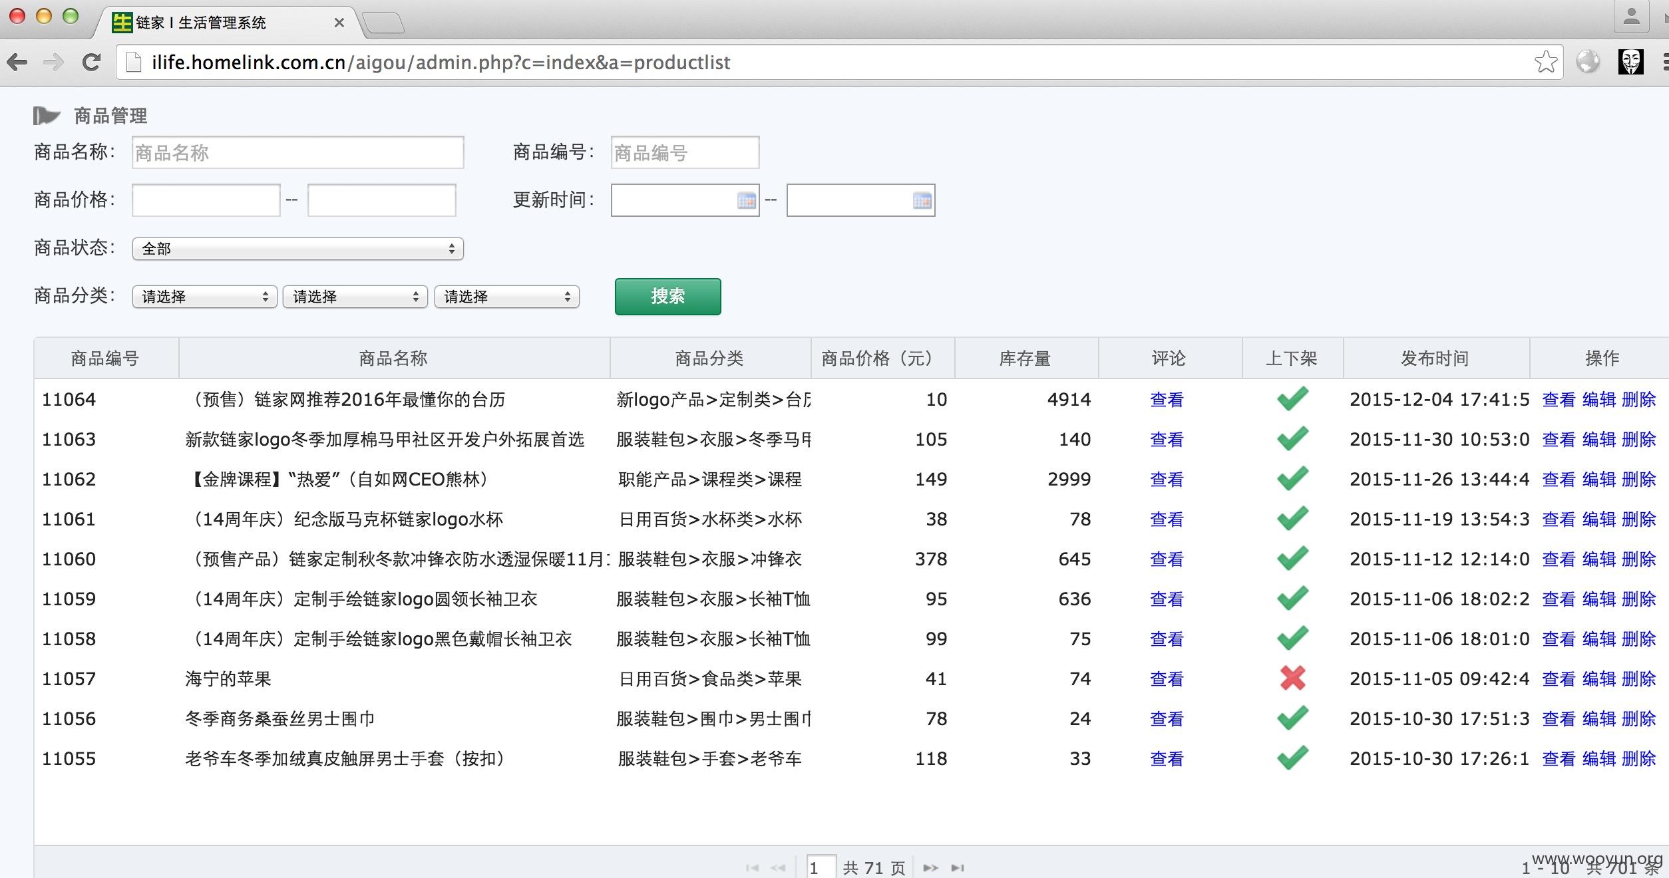Image resolution: width=1669 pixels, height=878 pixels.
Task: Open third 商品分类 请选择 dropdown
Action: coord(506,297)
